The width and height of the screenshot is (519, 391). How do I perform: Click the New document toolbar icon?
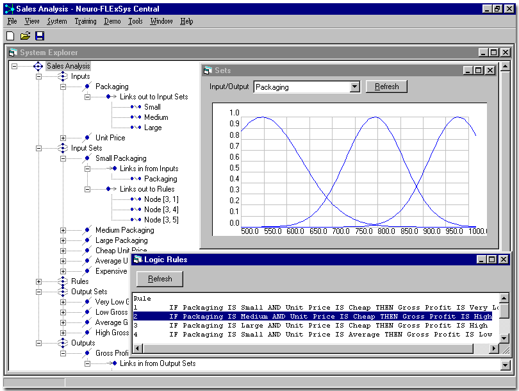pyautogui.click(x=9, y=36)
